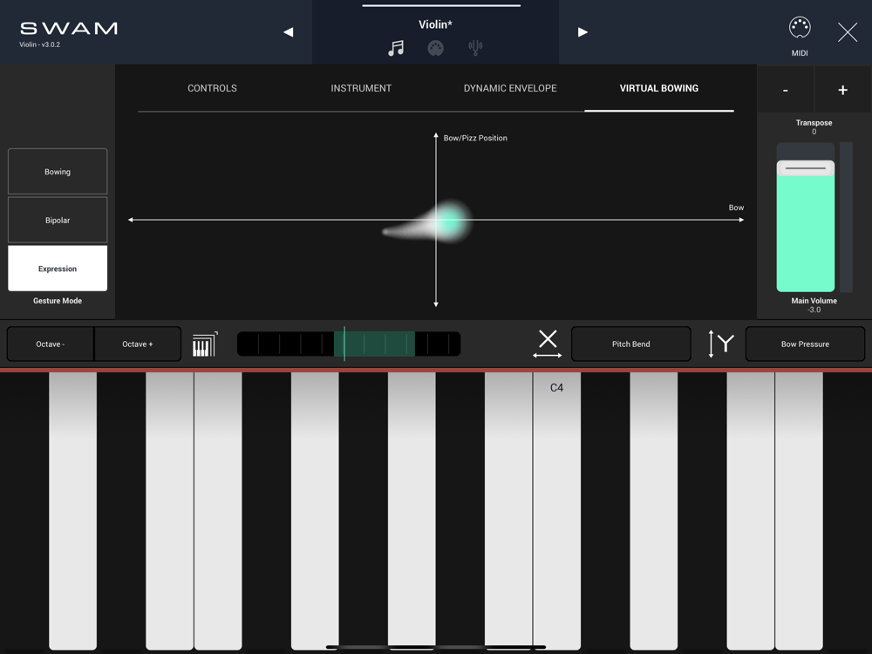Open the palette-shaped icon under Violin
This screenshot has height=654, width=872.
pyautogui.click(x=435, y=48)
